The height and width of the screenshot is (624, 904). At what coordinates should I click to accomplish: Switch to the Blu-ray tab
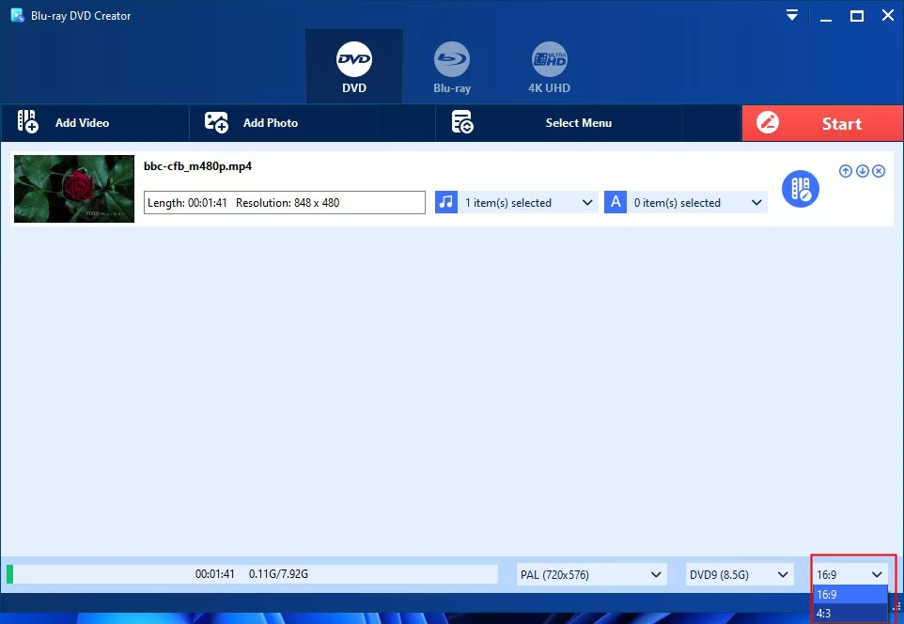[x=452, y=67]
